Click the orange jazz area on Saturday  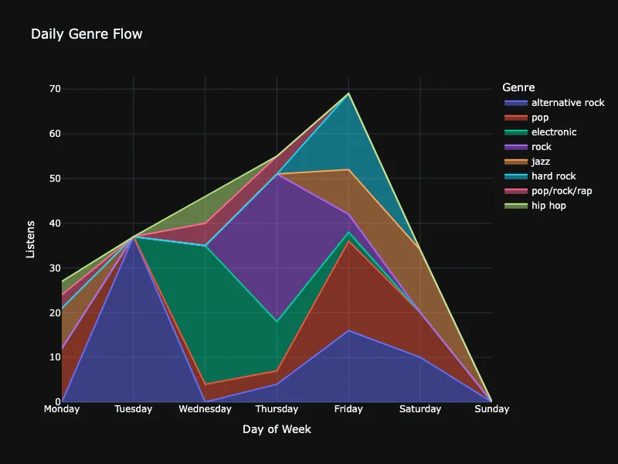click(x=420, y=281)
